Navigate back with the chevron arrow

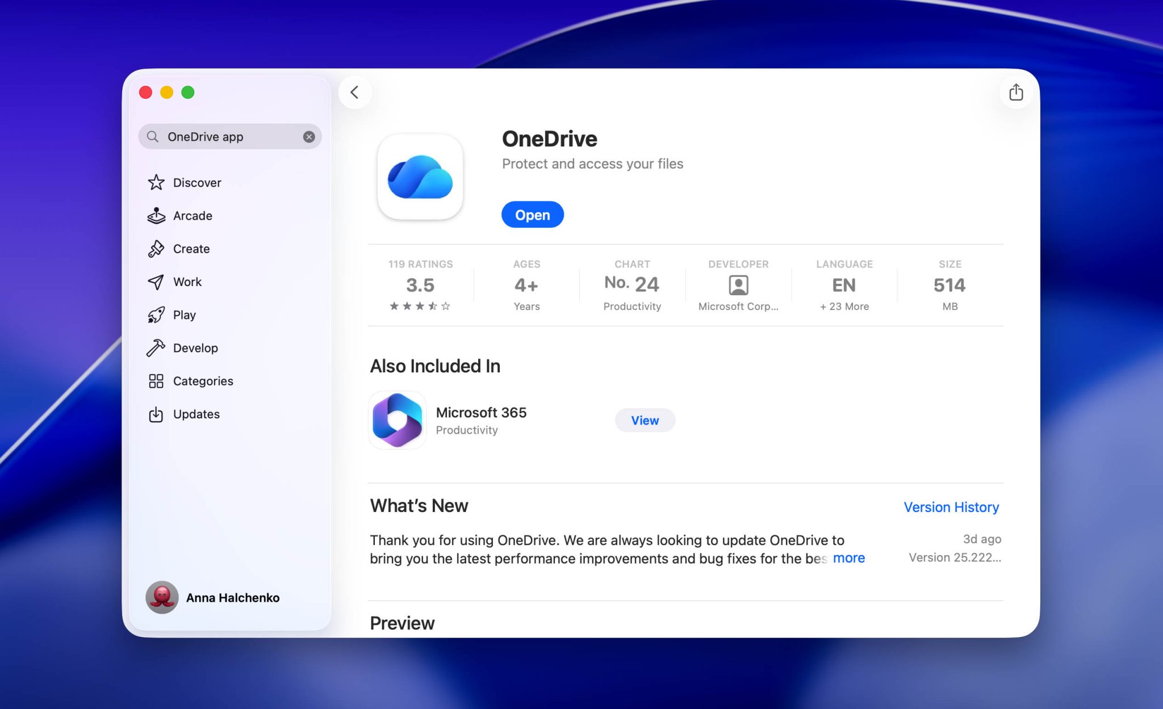pos(355,92)
